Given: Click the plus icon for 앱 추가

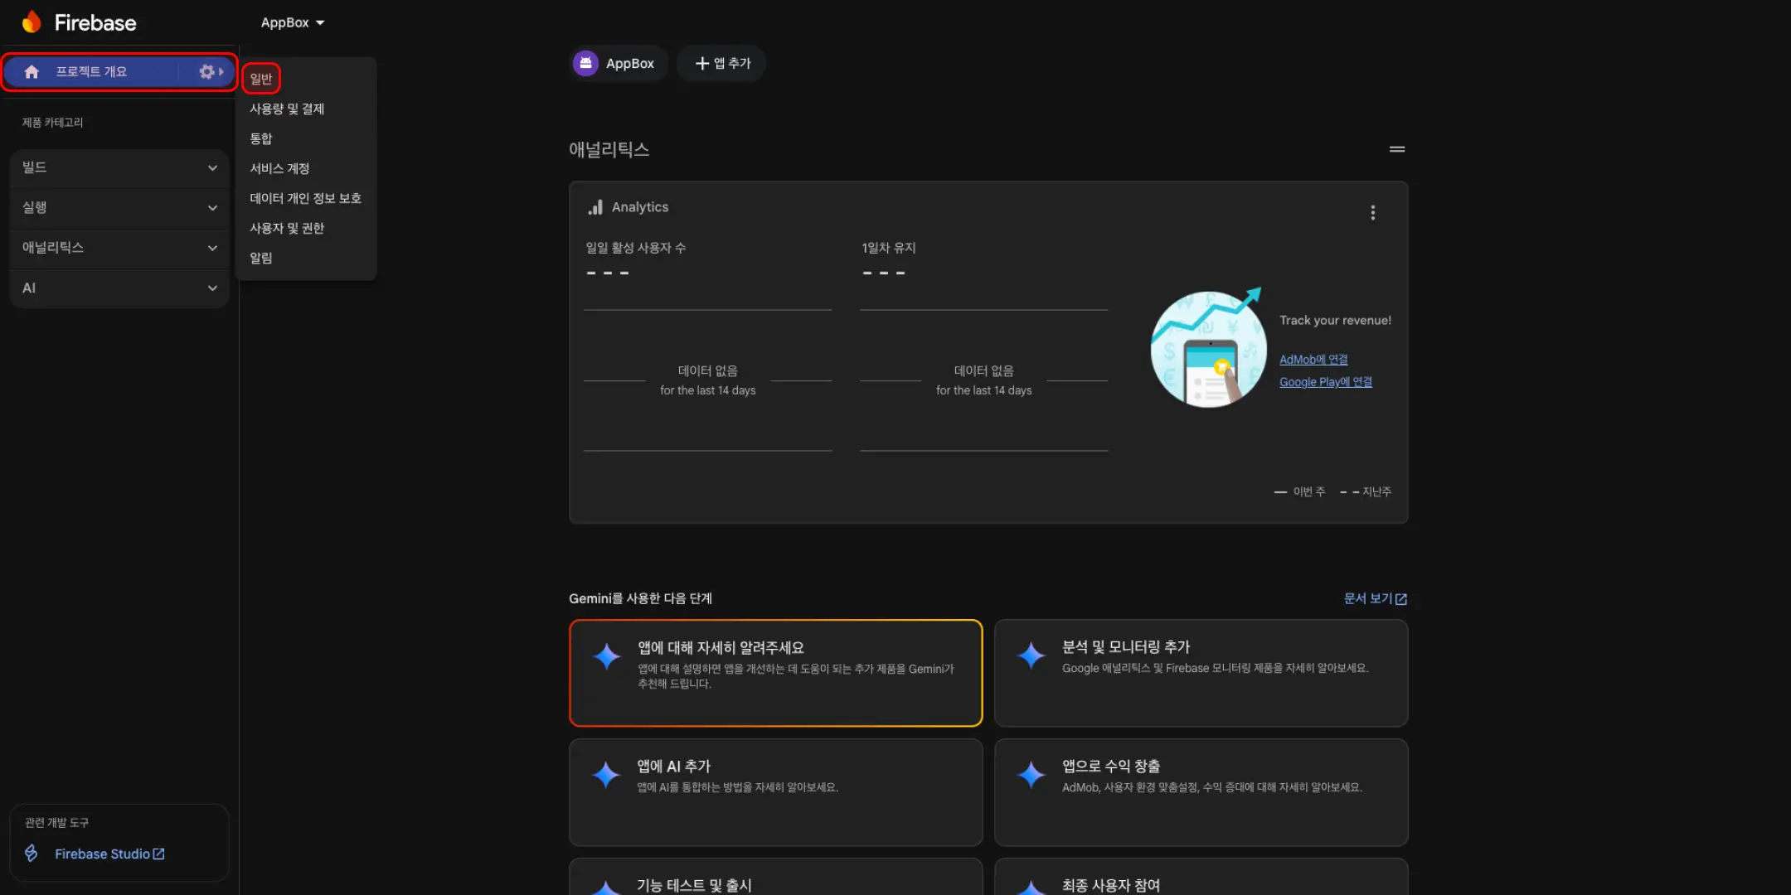Looking at the screenshot, I should click(701, 63).
